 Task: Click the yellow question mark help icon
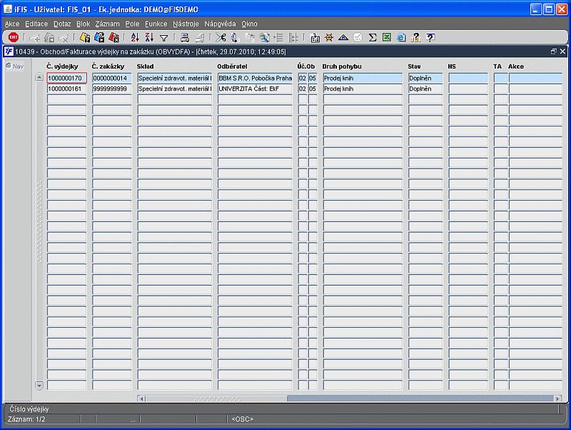tap(415, 37)
